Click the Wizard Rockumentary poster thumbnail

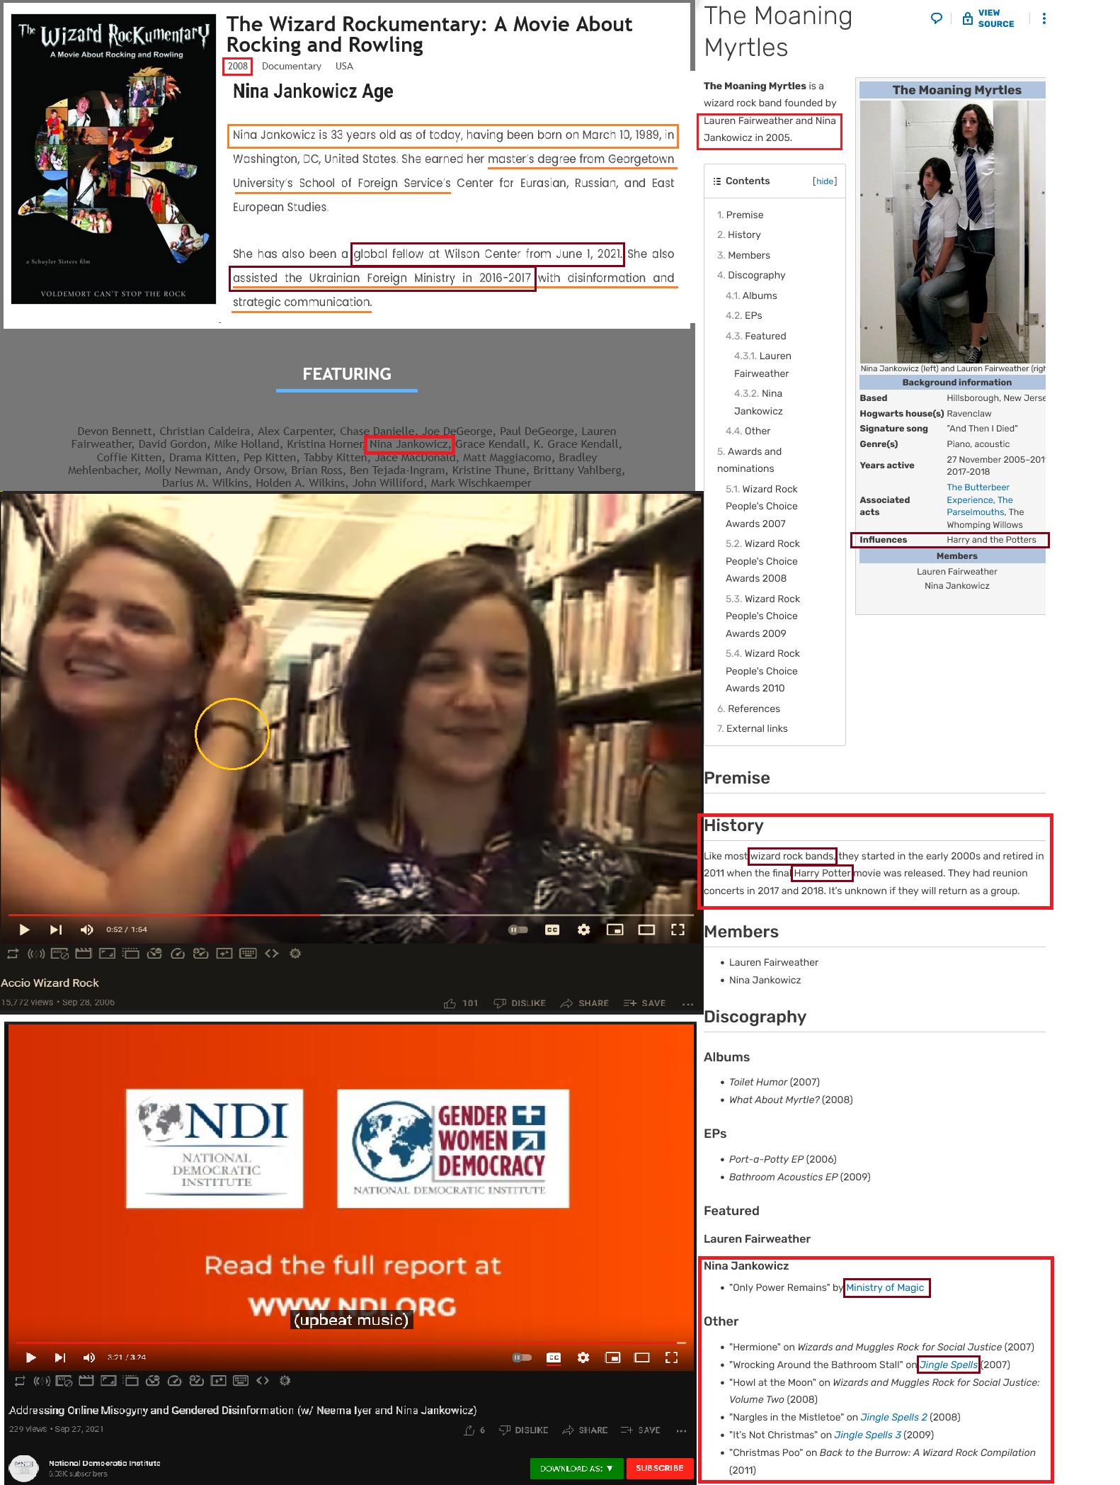click(x=113, y=159)
